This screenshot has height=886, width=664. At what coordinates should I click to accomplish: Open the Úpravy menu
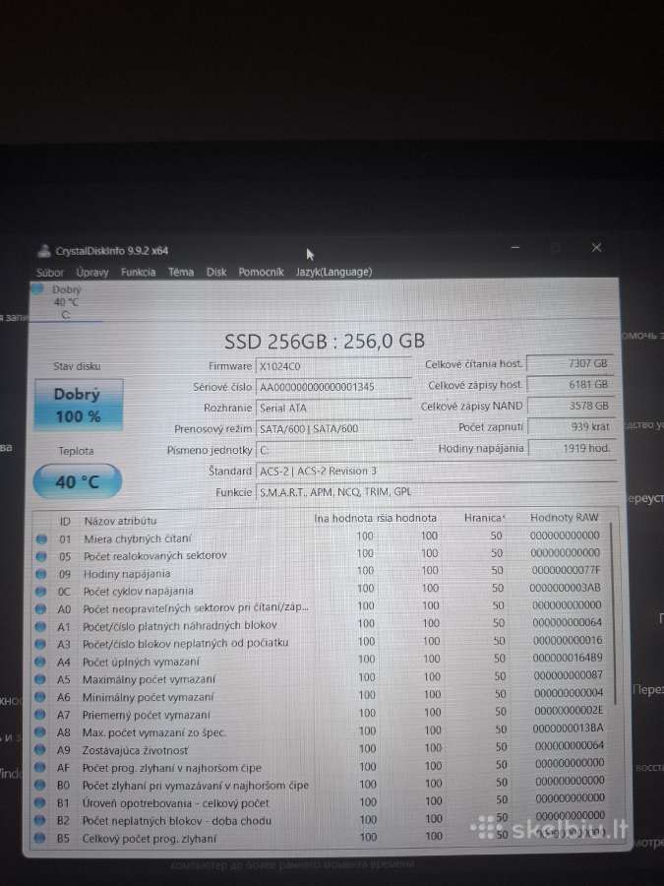click(x=92, y=273)
